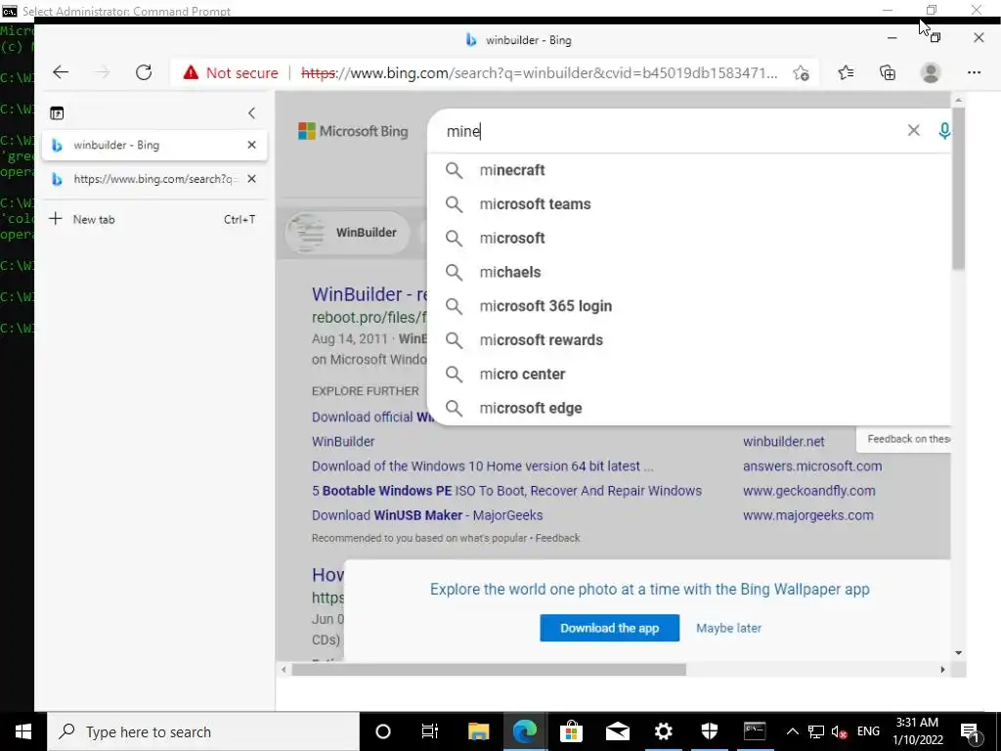1001x751 pixels.
Task: Open Microsoft Store from the taskbar
Action: tap(571, 731)
